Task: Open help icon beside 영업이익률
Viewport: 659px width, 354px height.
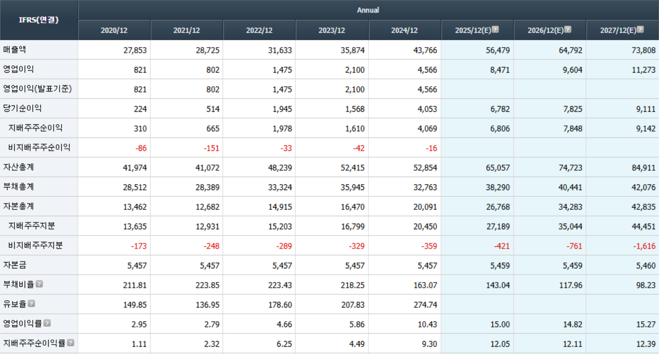Action: coord(47,324)
